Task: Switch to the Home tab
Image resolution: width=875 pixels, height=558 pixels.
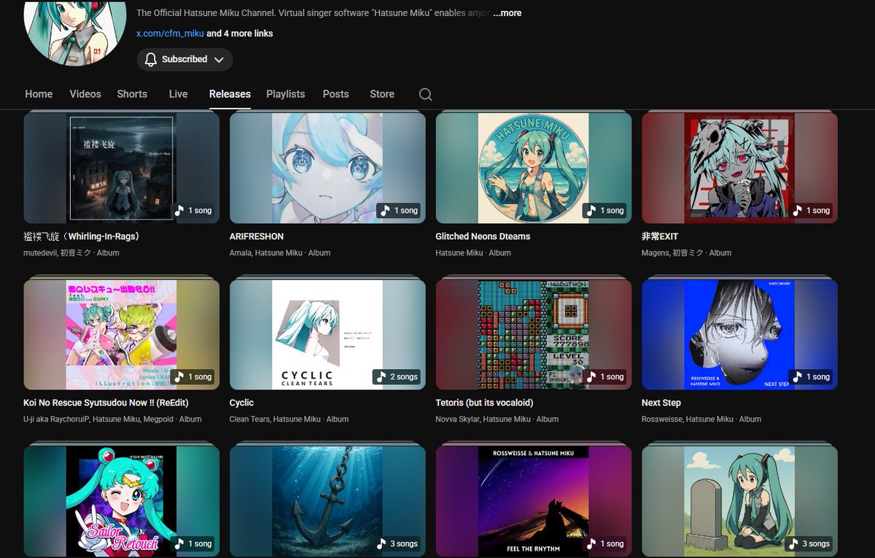Action: click(39, 94)
